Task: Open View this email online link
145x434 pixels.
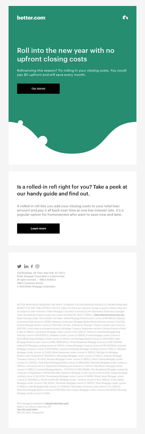Action: pos(27,410)
